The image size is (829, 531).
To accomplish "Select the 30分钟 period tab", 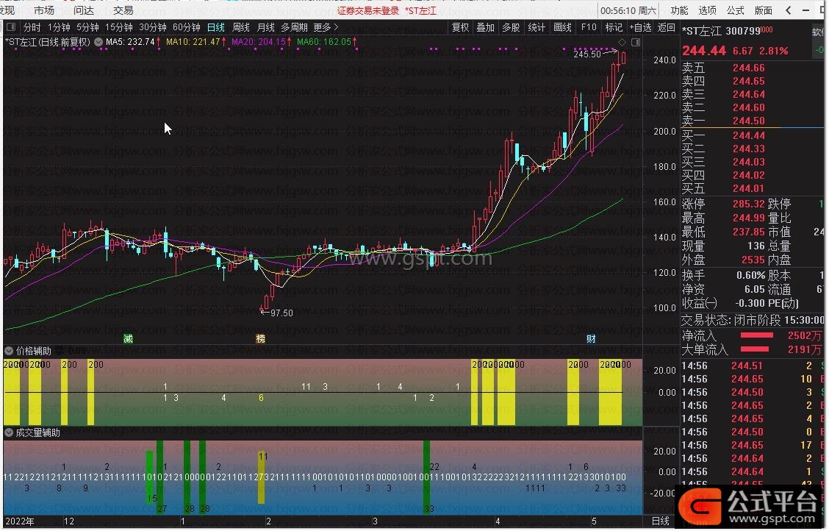I will point(152,27).
